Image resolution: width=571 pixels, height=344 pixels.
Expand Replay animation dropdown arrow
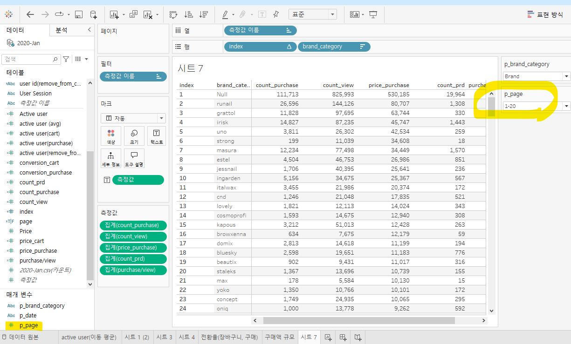69,15
